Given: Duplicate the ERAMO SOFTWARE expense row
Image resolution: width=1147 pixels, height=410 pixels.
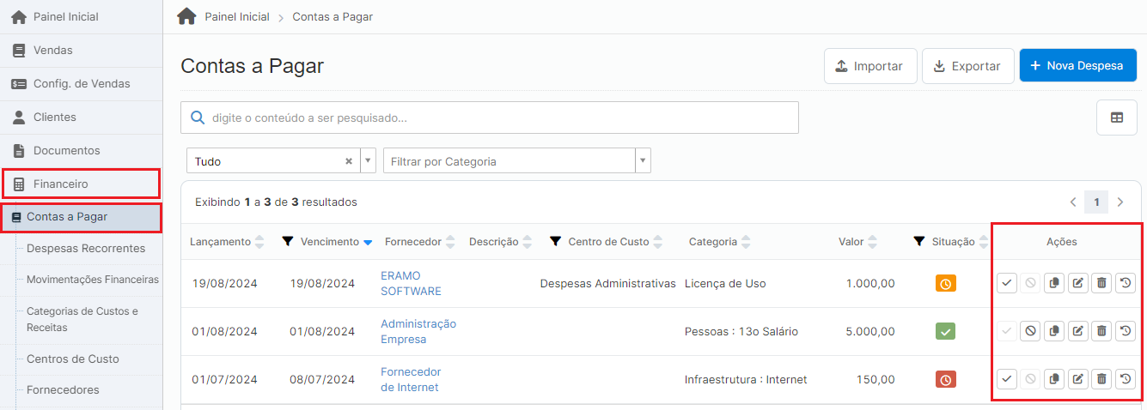Looking at the screenshot, I should click(1054, 283).
